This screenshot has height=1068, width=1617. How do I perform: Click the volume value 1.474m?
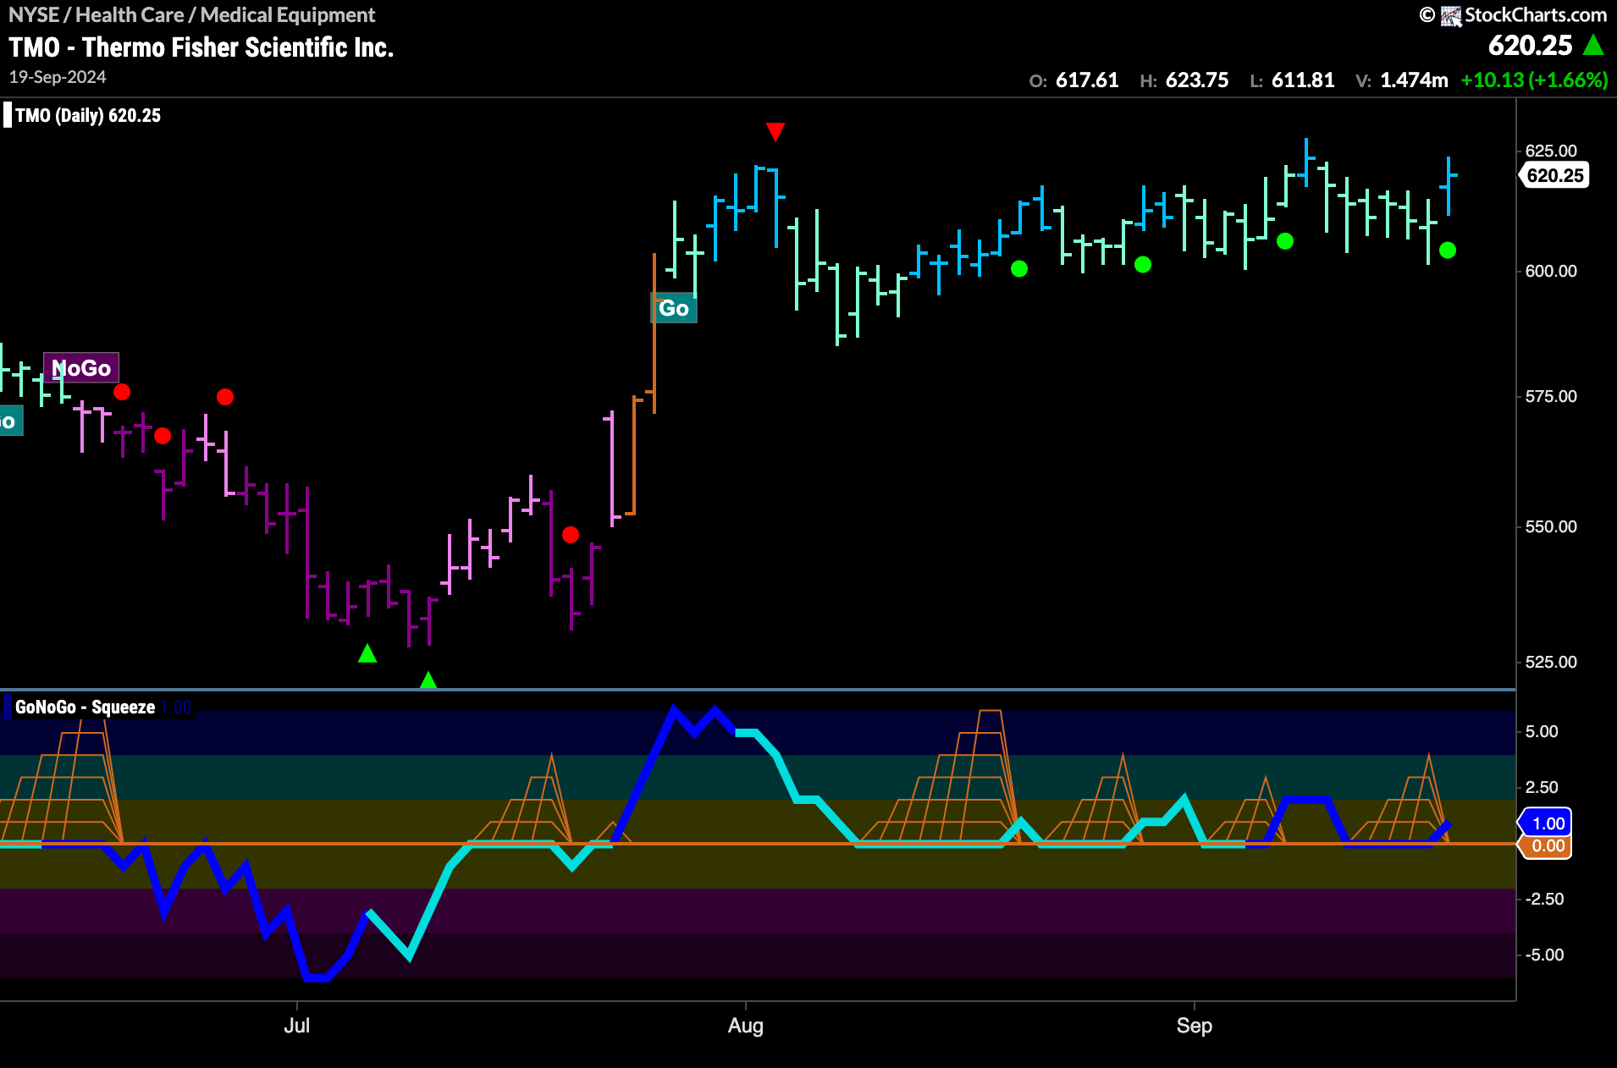click(1414, 80)
